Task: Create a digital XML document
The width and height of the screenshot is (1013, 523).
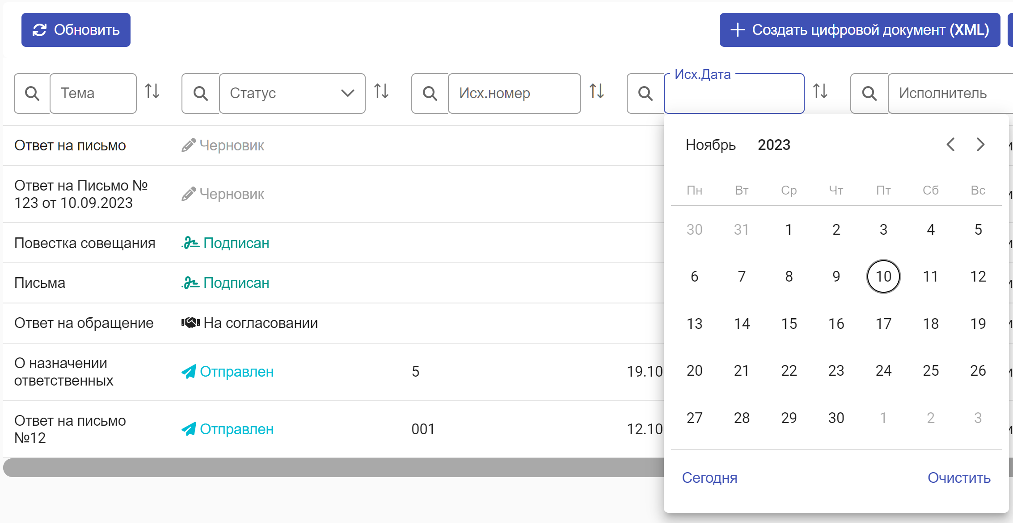Action: [860, 30]
